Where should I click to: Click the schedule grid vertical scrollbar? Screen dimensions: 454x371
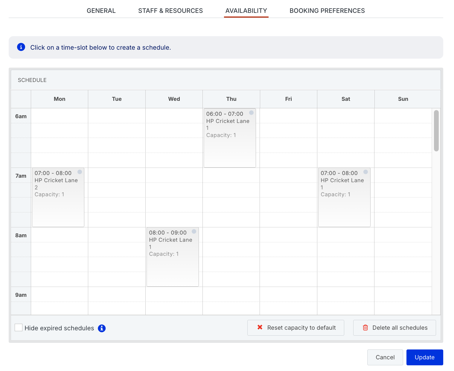click(x=436, y=131)
